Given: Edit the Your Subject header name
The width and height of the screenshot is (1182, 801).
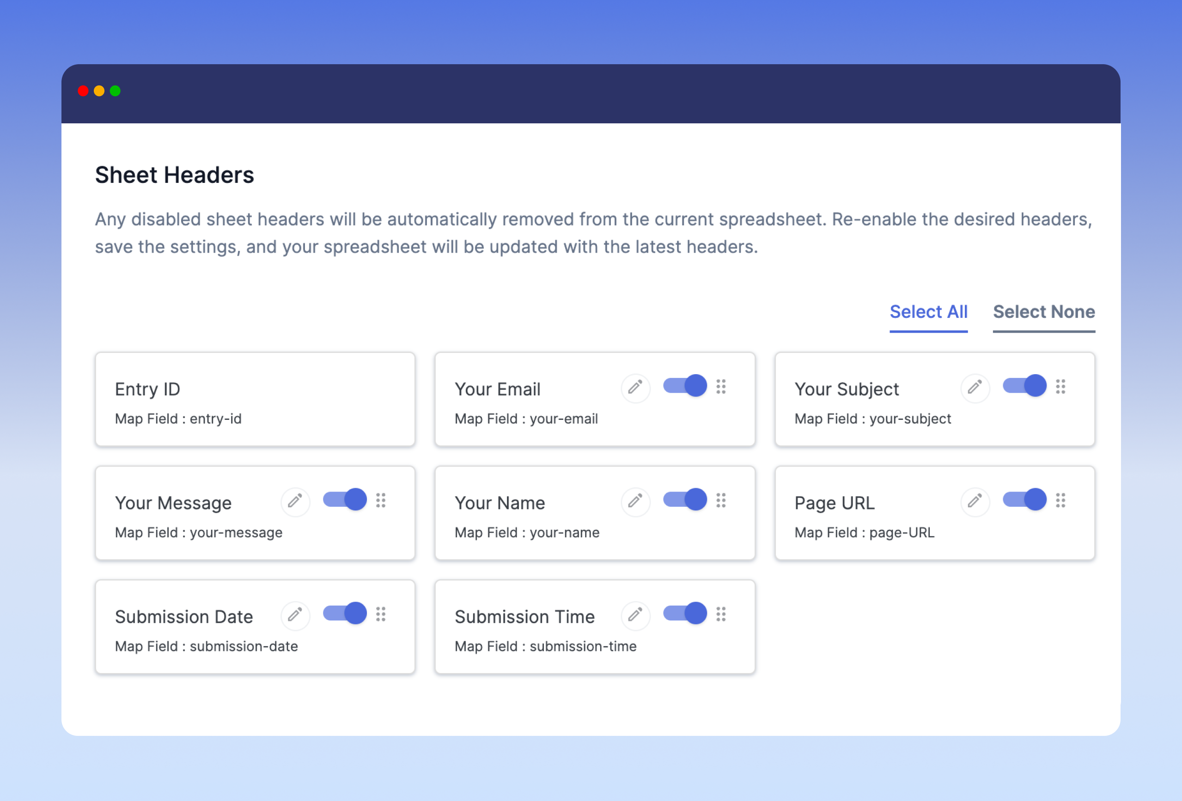Looking at the screenshot, I should (975, 388).
